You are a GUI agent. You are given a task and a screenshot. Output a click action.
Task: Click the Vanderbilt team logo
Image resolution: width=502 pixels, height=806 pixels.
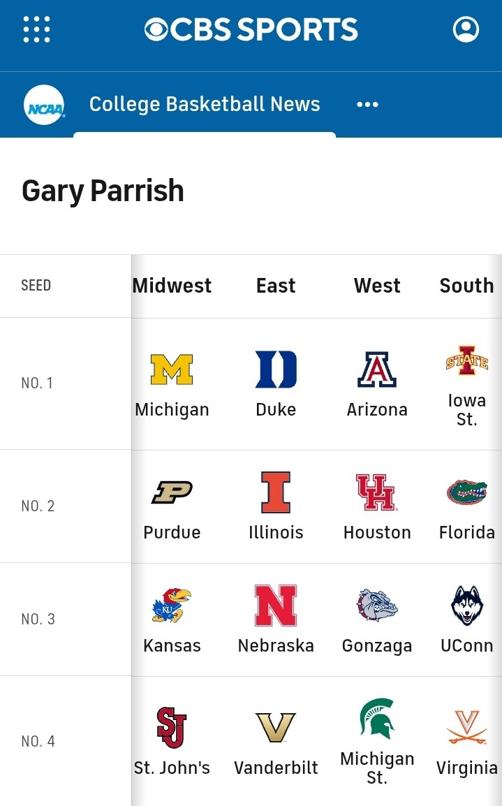pyautogui.click(x=276, y=728)
